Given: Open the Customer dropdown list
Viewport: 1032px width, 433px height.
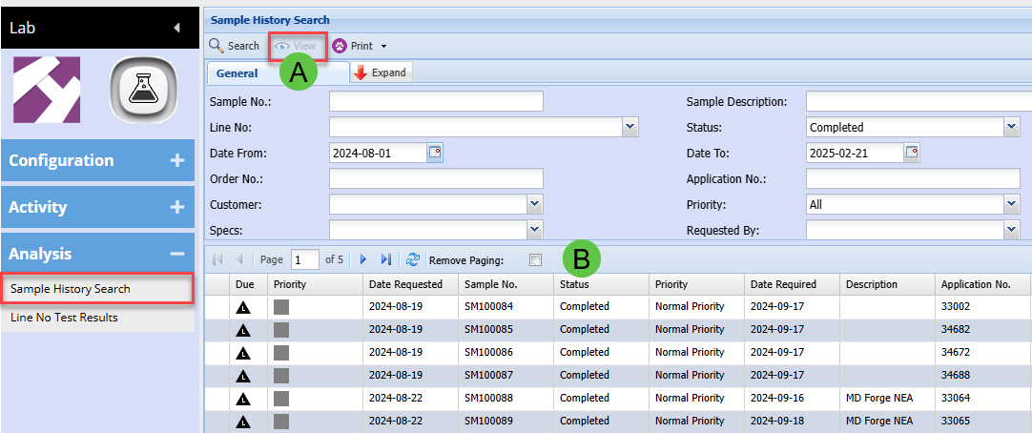Looking at the screenshot, I should pos(535,204).
